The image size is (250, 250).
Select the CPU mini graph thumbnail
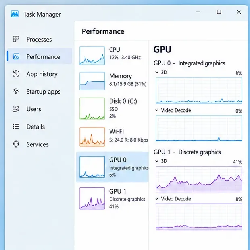click(x=92, y=56)
